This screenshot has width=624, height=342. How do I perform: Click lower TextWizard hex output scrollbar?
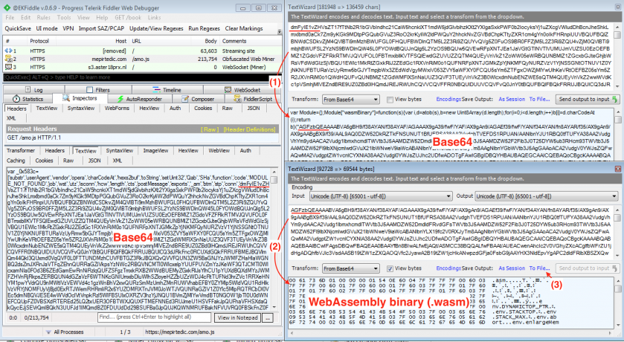coord(617,303)
